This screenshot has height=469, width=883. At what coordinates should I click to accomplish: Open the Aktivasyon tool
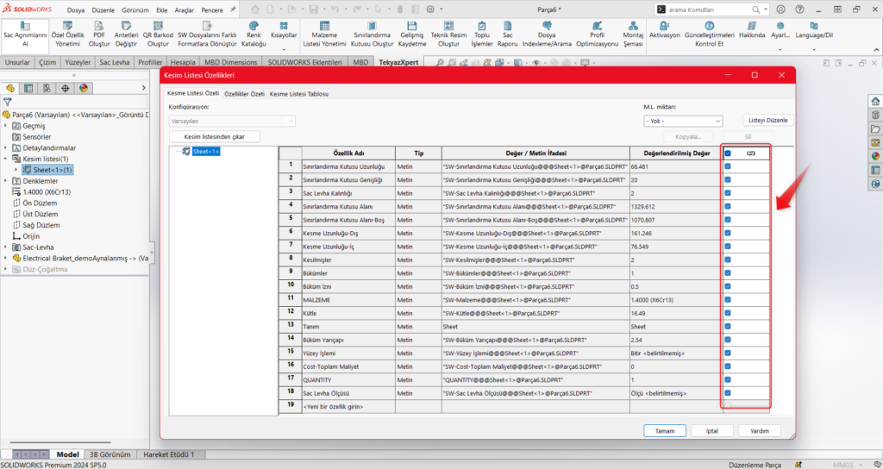(665, 30)
